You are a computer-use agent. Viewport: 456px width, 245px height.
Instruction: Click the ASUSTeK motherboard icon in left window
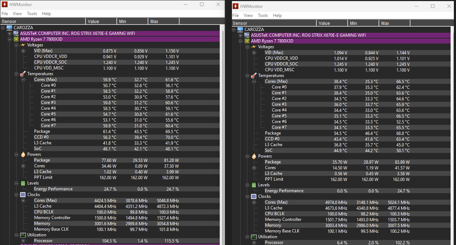(x=16, y=33)
